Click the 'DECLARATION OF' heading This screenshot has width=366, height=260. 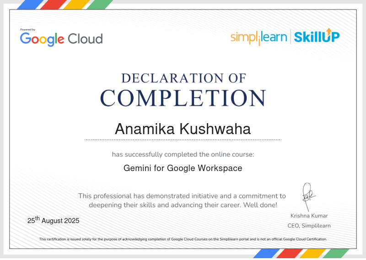(x=184, y=78)
